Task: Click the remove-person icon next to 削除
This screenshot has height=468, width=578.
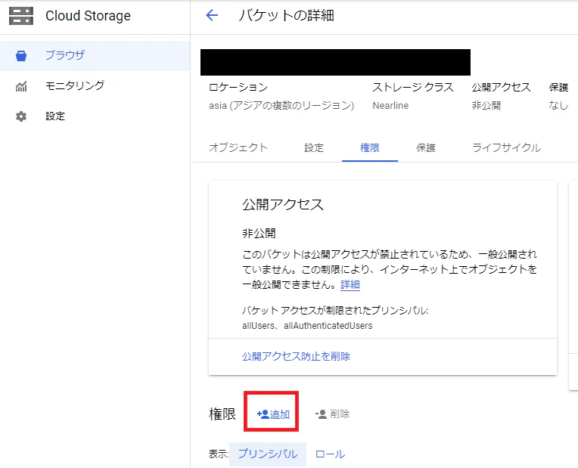Action: [x=321, y=414]
